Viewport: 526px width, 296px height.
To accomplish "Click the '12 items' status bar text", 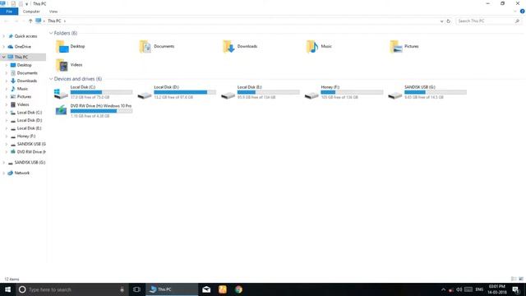I will pyautogui.click(x=12, y=279).
